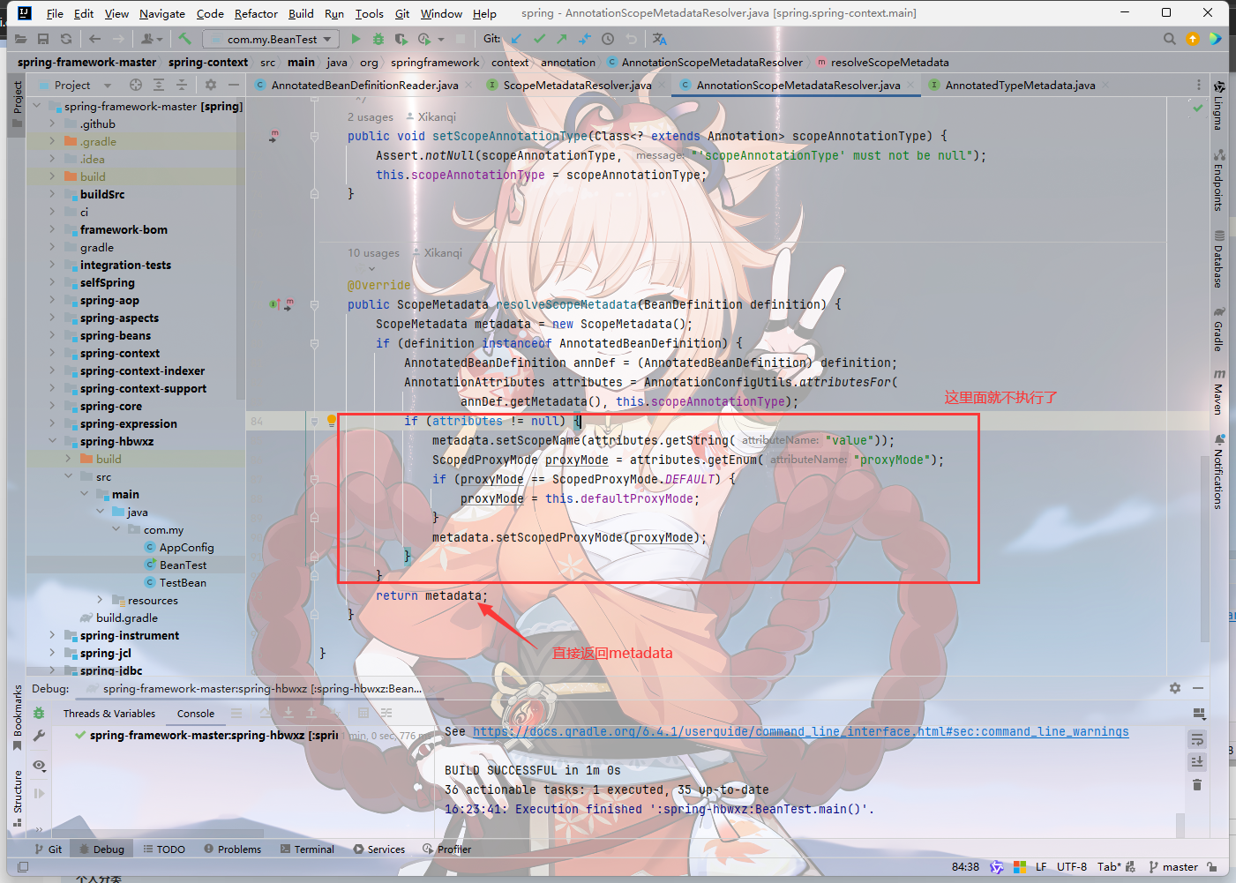This screenshot has width=1236, height=883.
Task: Open the eye view-options dropdown in Debug
Action: pos(39,766)
